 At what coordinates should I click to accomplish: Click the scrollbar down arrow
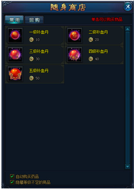coord(128,166)
